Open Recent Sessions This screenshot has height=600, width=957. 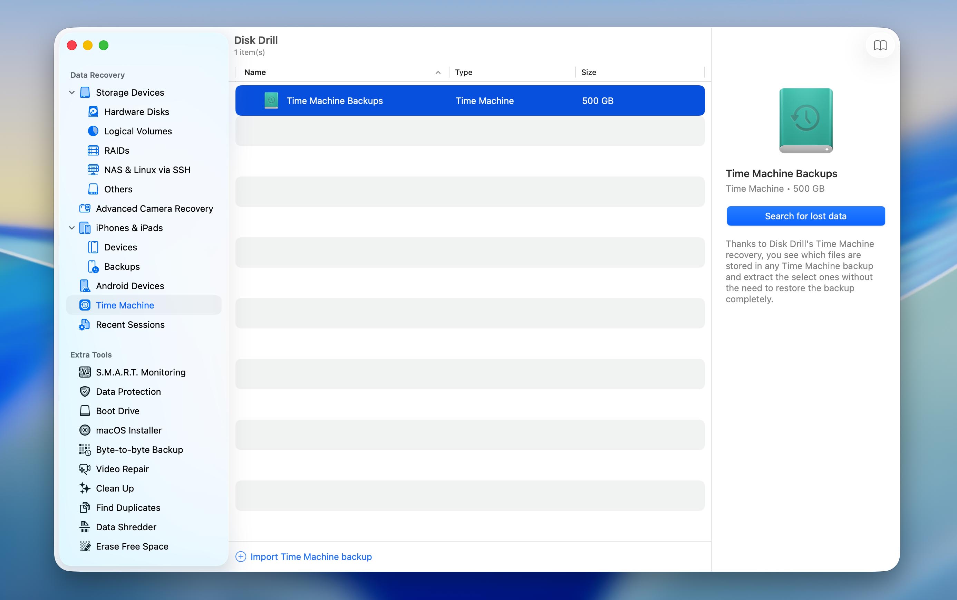144,325
